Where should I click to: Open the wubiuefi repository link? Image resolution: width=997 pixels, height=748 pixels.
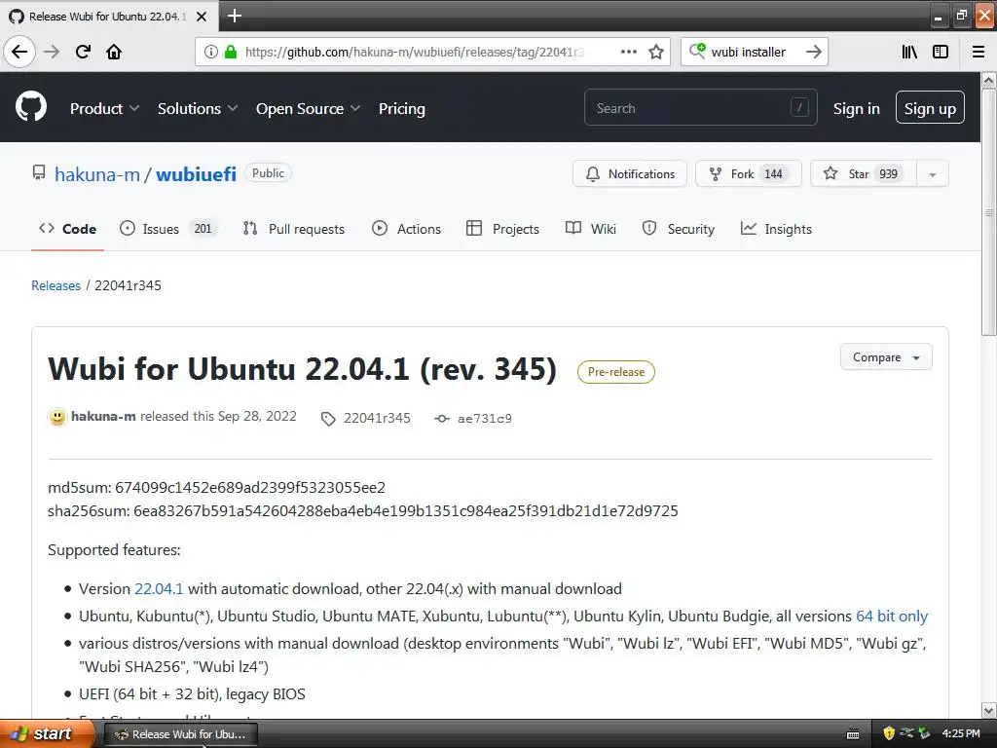click(196, 173)
